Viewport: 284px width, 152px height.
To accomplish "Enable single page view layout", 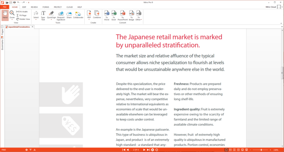I will 226,150.
